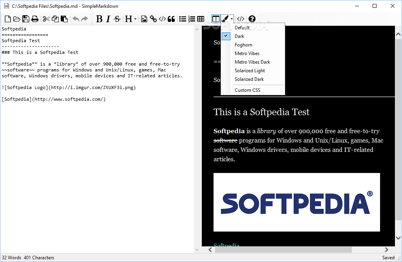Viewport: 402px width, 262px height.
Task: Click the editor scrollbar up arrow
Action: point(197,29)
